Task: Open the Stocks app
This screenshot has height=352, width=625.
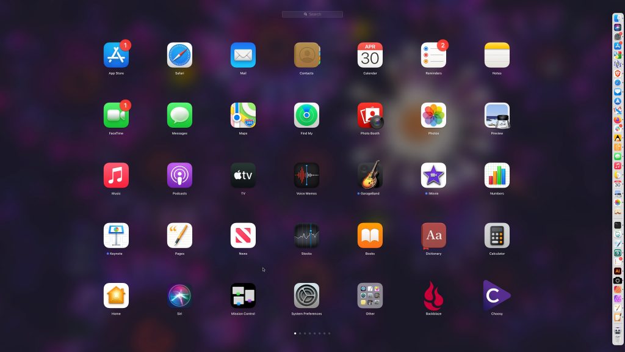Action: (306, 235)
